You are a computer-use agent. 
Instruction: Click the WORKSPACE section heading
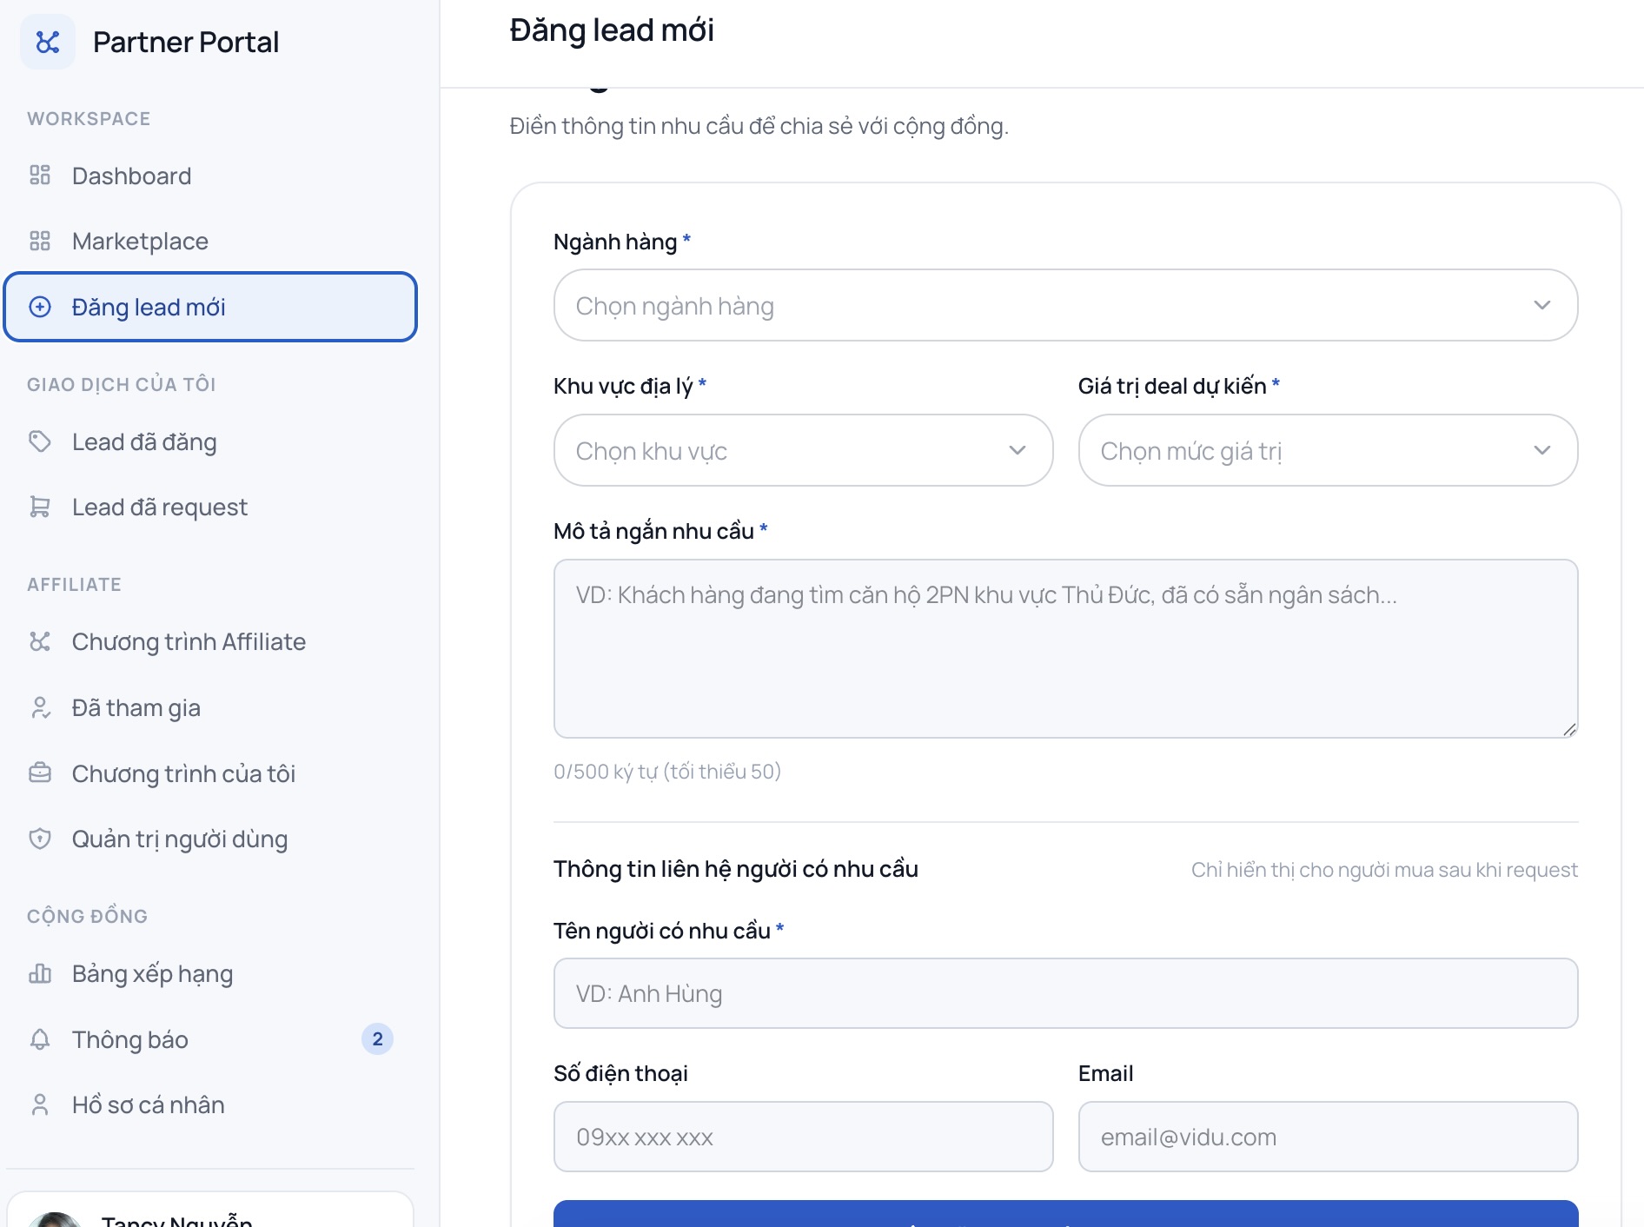[89, 118]
